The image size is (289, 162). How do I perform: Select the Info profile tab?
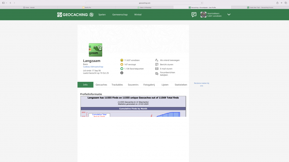tap(85, 85)
